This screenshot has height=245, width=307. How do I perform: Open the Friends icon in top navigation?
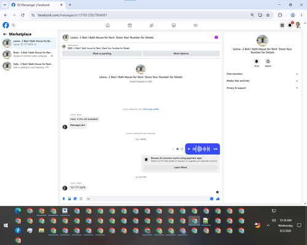tap(152, 25)
